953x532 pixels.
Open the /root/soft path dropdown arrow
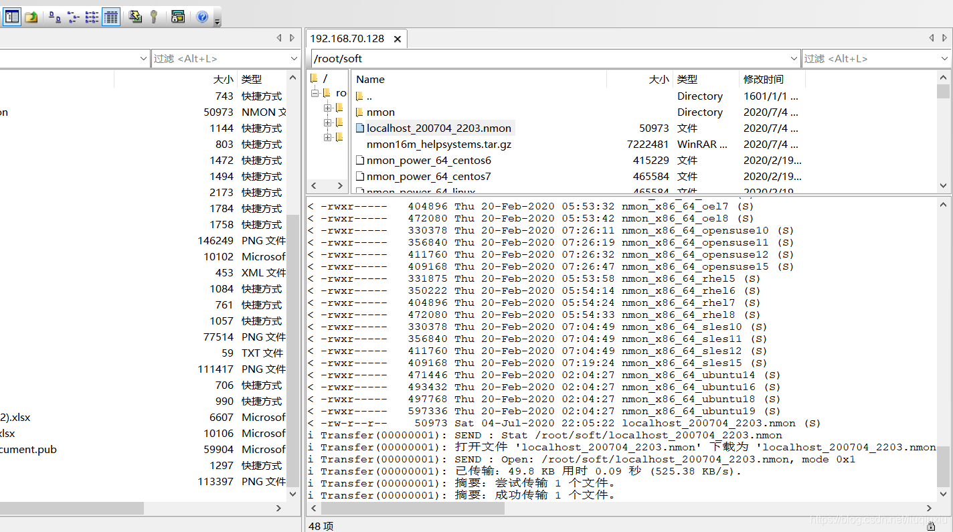point(794,59)
